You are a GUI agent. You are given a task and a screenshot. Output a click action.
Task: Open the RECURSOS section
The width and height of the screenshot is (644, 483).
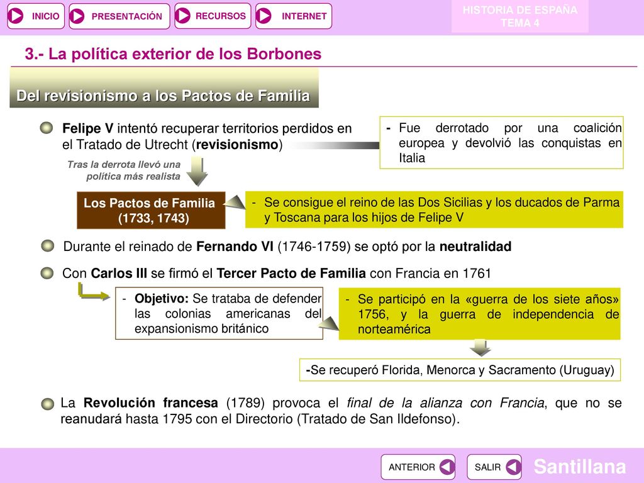tap(213, 16)
